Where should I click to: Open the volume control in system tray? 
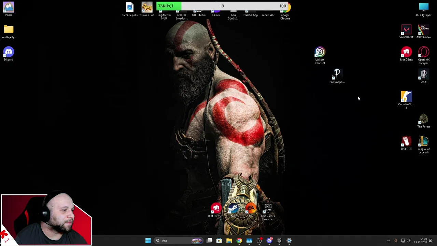[x=409, y=241]
